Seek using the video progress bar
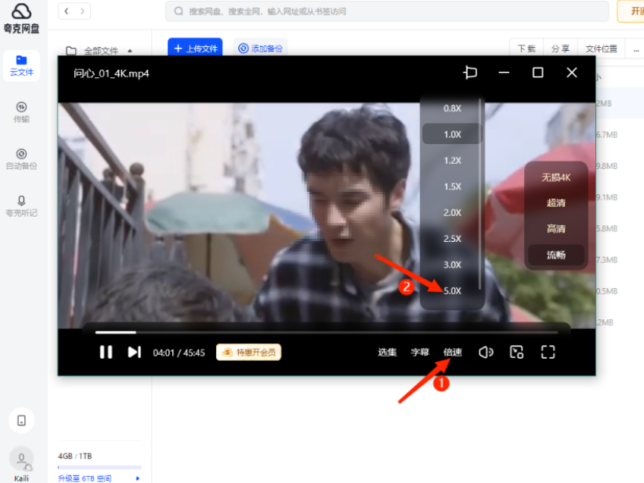 tap(326, 332)
